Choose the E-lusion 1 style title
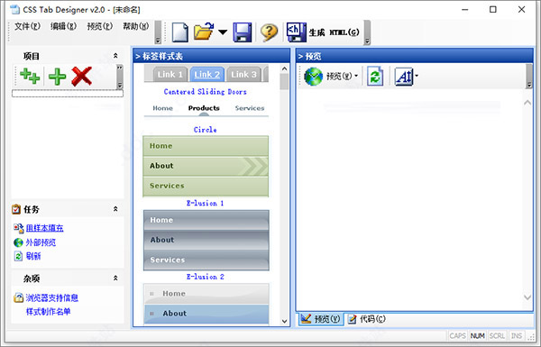This screenshot has height=347, width=541. point(206,203)
